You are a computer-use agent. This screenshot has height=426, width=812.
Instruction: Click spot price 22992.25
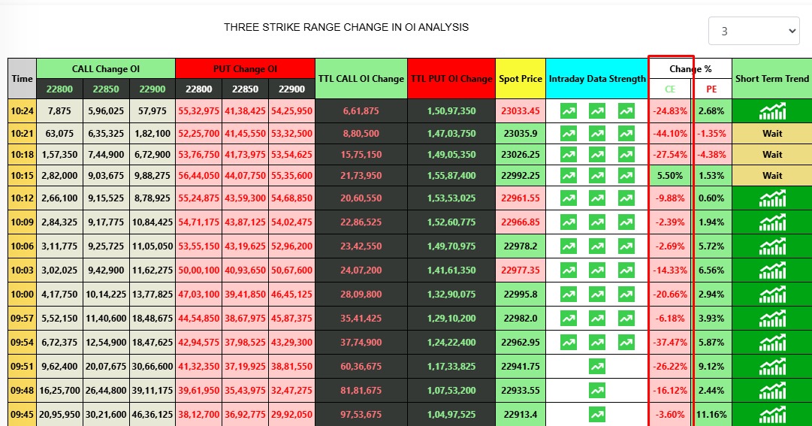[x=521, y=176]
